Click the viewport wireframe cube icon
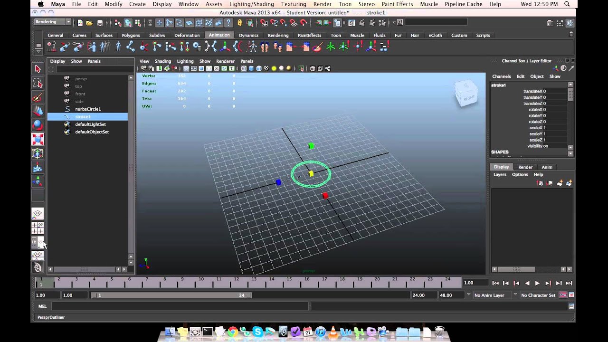This screenshot has width=608, height=342. pyautogui.click(x=243, y=68)
